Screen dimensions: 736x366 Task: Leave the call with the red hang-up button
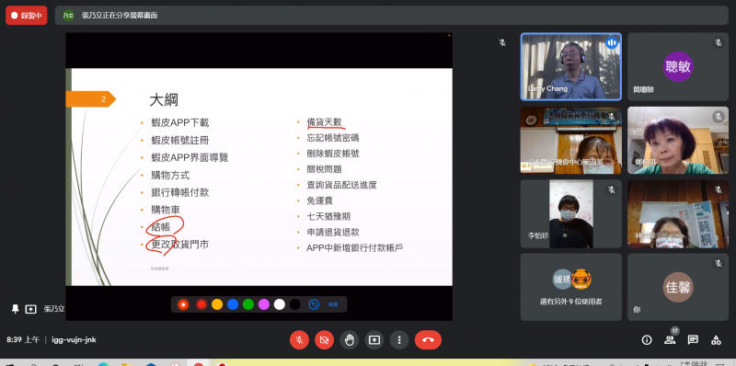[428, 339]
